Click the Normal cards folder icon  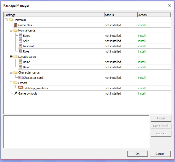click(x=15, y=30)
